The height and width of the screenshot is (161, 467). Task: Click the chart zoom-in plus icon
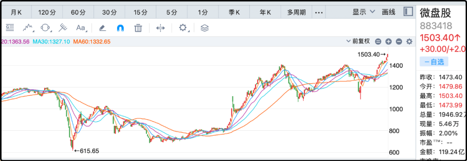click(x=388, y=41)
